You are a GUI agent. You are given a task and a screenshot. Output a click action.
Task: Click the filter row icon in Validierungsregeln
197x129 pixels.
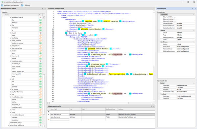tap(49, 112)
